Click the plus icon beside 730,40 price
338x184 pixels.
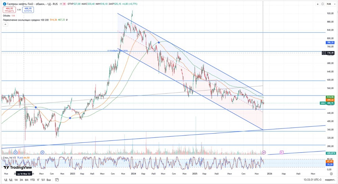323,53
